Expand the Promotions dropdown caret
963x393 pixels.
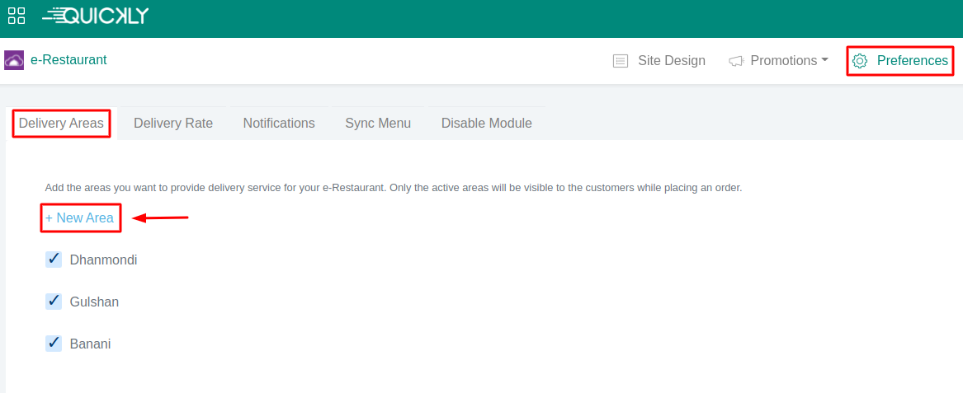pos(824,60)
